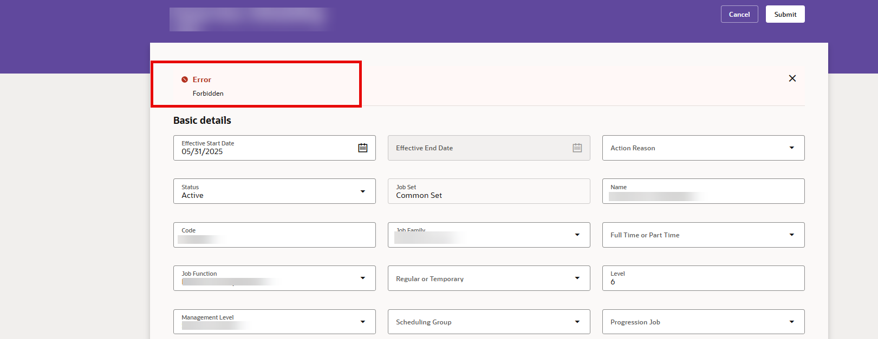
Task: Click the Basic details heading
Action: click(202, 120)
